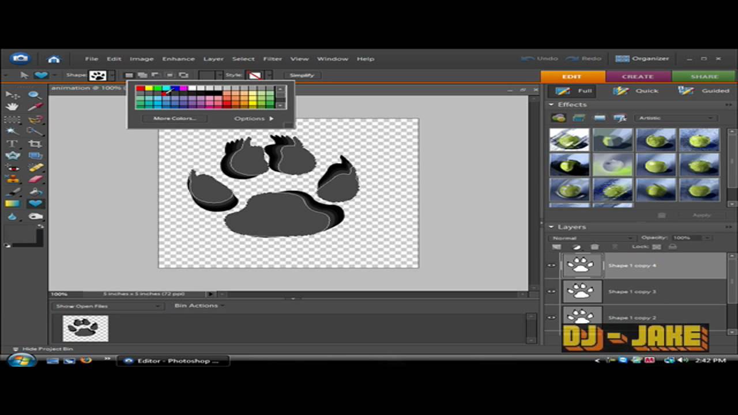
Task: Switch to the CREATE tab
Action: 638,77
